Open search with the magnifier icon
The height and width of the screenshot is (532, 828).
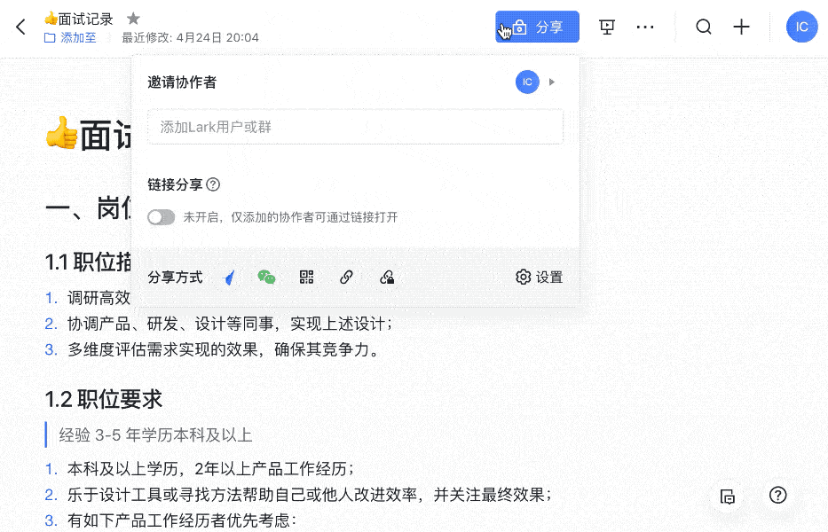[704, 27]
